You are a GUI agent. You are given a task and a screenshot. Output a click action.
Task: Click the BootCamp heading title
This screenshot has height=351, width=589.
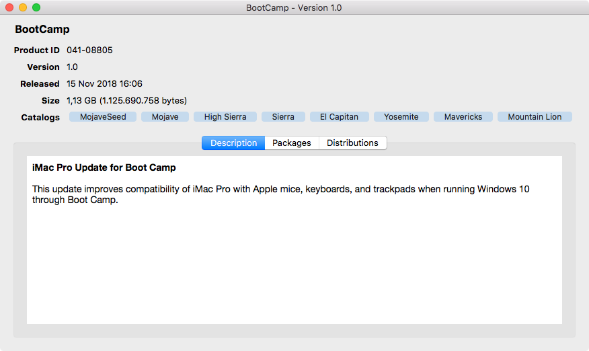[42, 30]
